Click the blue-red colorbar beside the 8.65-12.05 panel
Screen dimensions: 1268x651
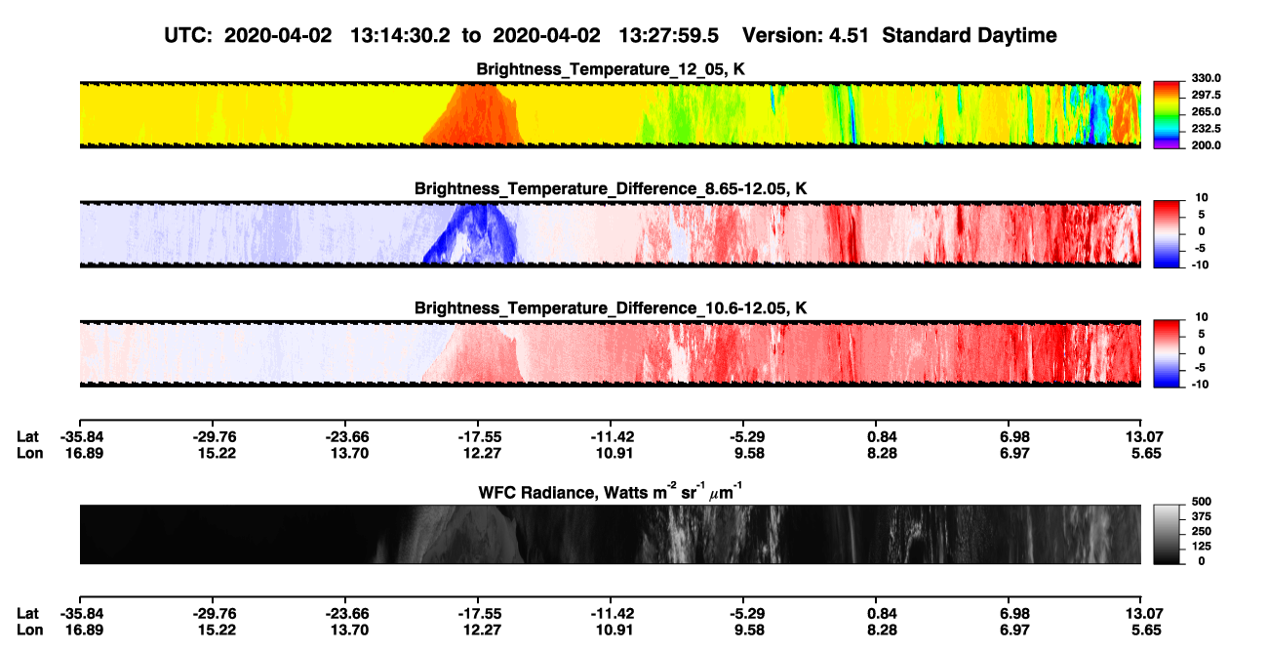coord(1167,233)
